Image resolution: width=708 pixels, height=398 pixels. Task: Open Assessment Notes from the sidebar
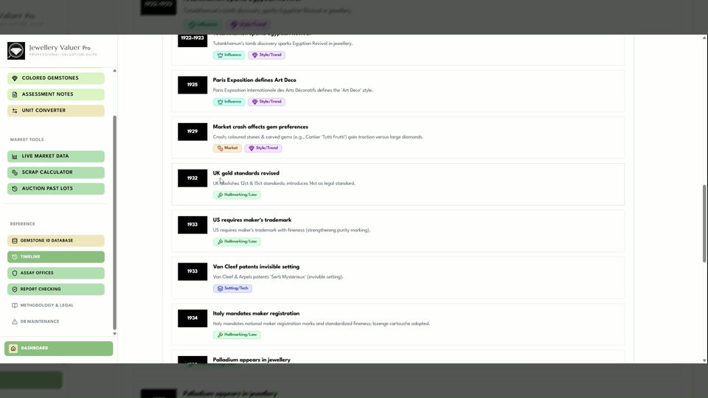pos(56,94)
